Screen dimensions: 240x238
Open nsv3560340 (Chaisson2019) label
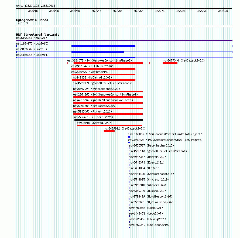pos(149,225)
